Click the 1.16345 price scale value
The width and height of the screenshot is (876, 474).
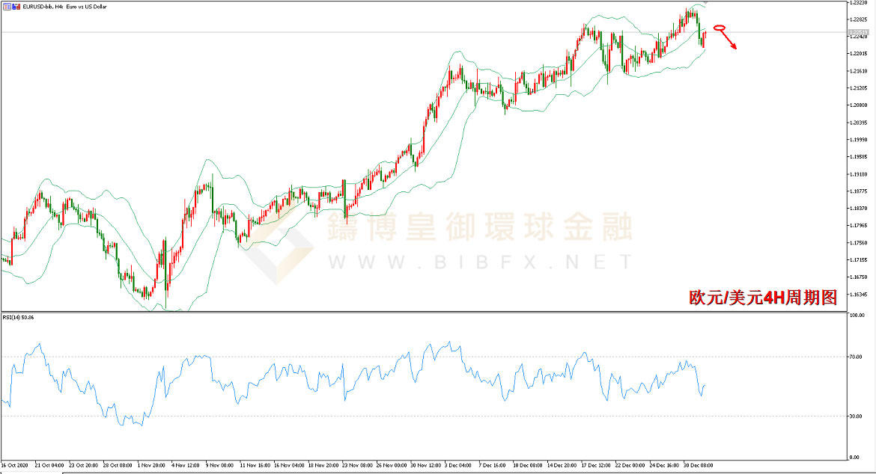coord(860,295)
